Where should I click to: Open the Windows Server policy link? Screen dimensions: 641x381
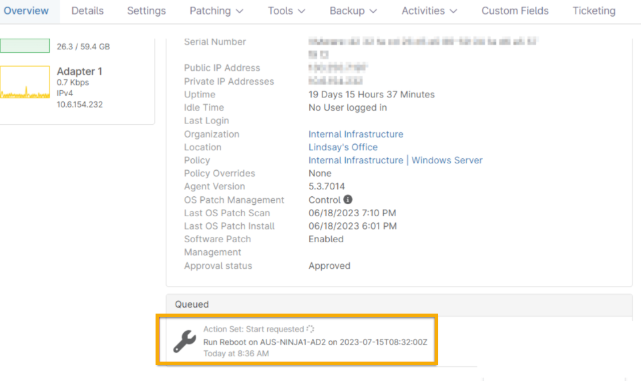tap(447, 160)
